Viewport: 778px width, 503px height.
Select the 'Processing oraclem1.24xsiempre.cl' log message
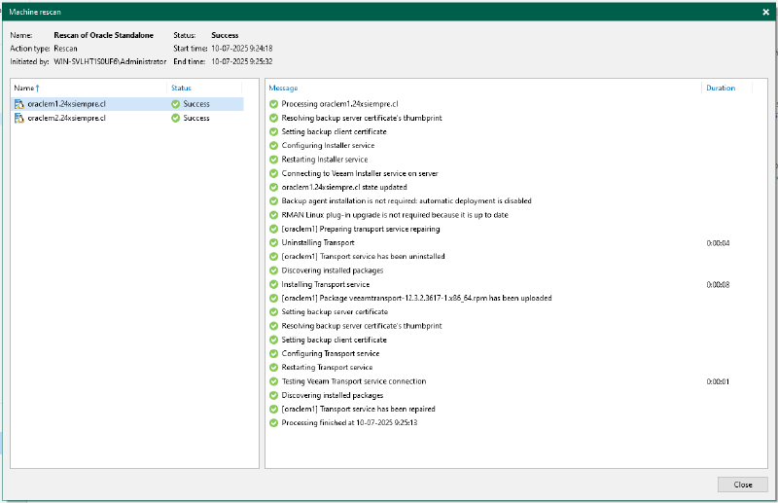[339, 104]
